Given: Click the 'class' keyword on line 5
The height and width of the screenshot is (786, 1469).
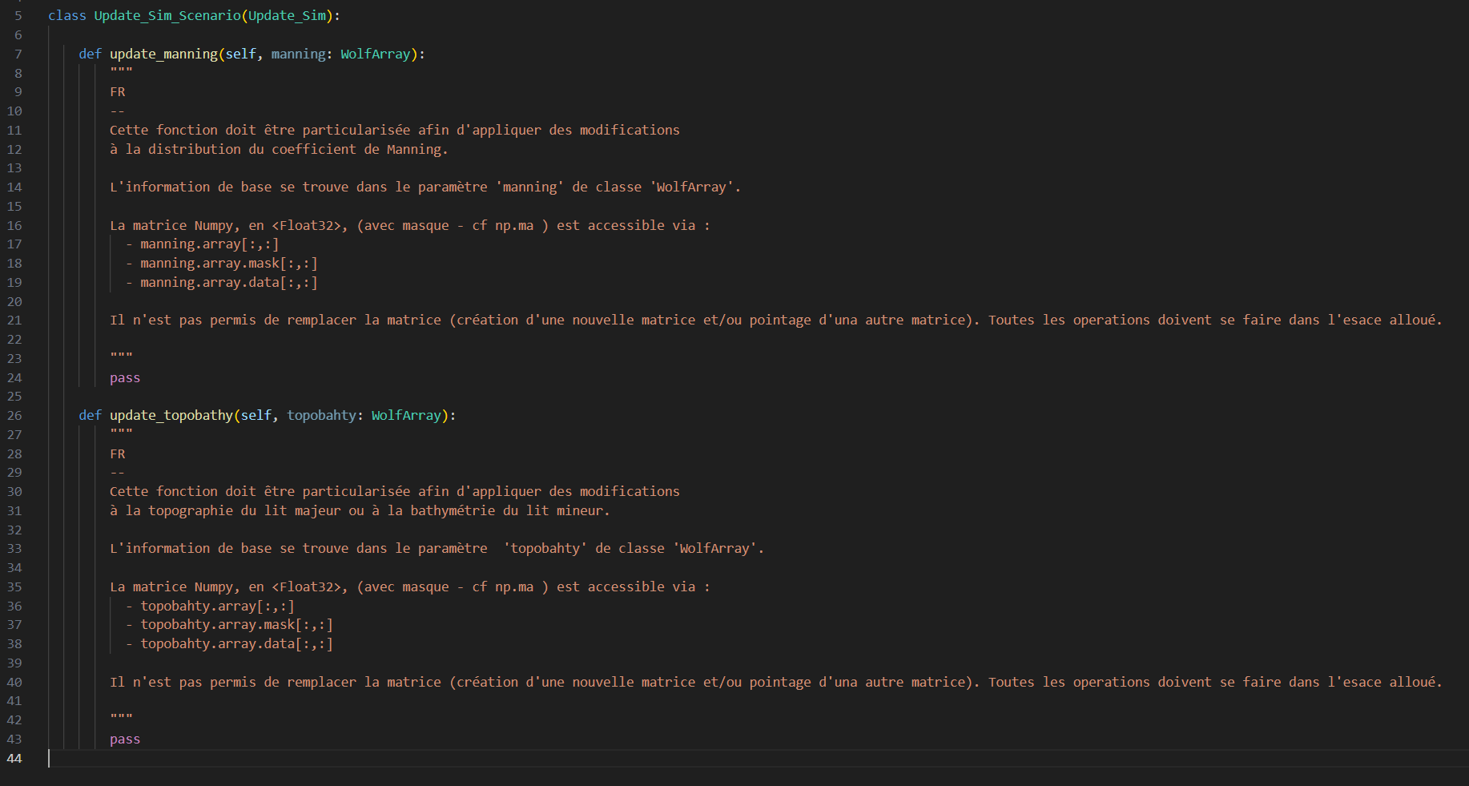Looking at the screenshot, I should pyautogui.click(x=66, y=16).
